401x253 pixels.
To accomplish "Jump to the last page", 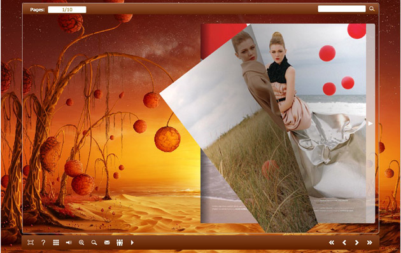I will click(370, 243).
